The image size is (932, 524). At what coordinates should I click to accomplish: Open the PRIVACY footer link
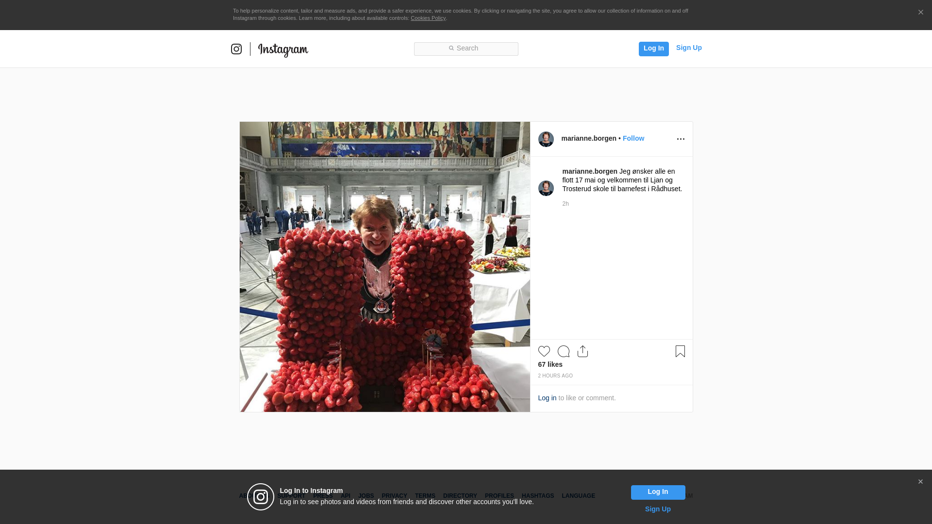394,496
